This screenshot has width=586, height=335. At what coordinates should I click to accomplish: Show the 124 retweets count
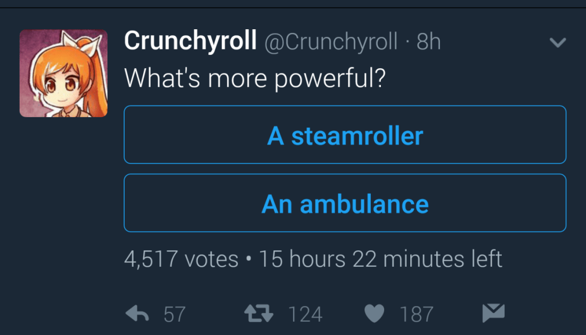305,314
